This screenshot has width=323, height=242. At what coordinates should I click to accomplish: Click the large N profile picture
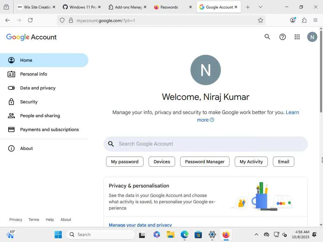206,70
